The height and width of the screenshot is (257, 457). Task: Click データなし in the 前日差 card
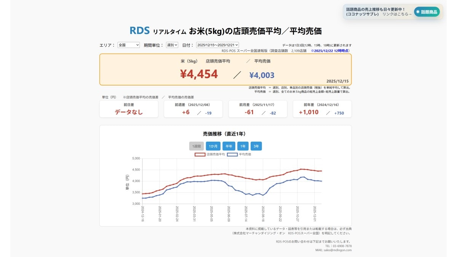[x=129, y=112]
